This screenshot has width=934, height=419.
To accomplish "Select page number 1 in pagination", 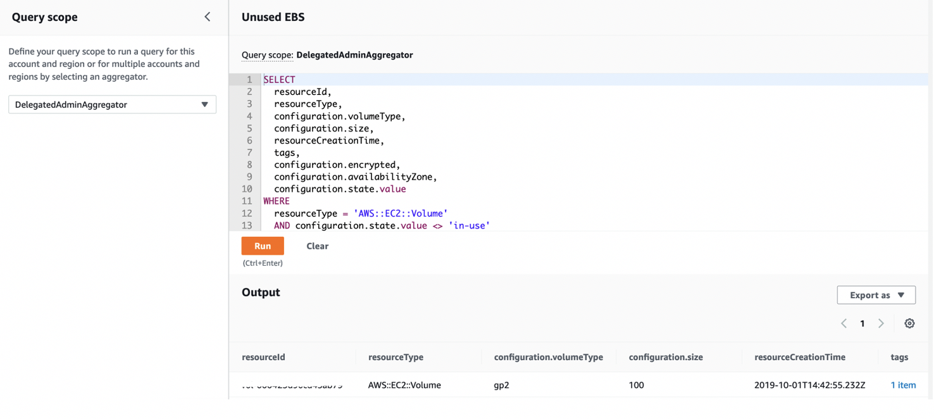I will coord(862,323).
